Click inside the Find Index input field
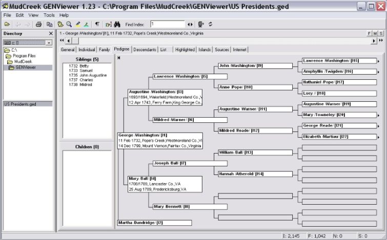 tap(167, 24)
